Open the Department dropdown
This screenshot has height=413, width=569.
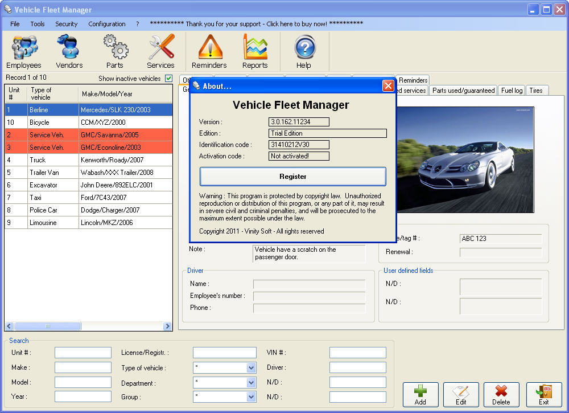tap(250, 382)
